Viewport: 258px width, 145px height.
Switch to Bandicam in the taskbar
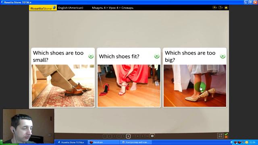pyautogui.click(x=104, y=142)
